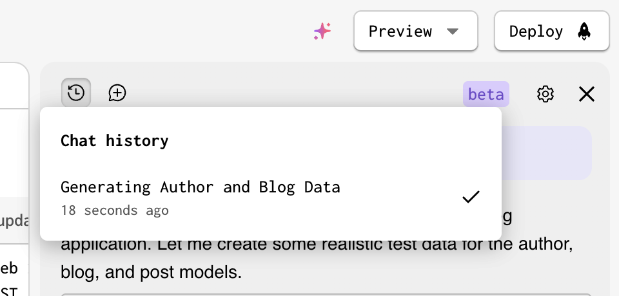Open chat settings gear icon
This screenshot has width=619, height=296.
pyautogui.click(x=545, y=94)
